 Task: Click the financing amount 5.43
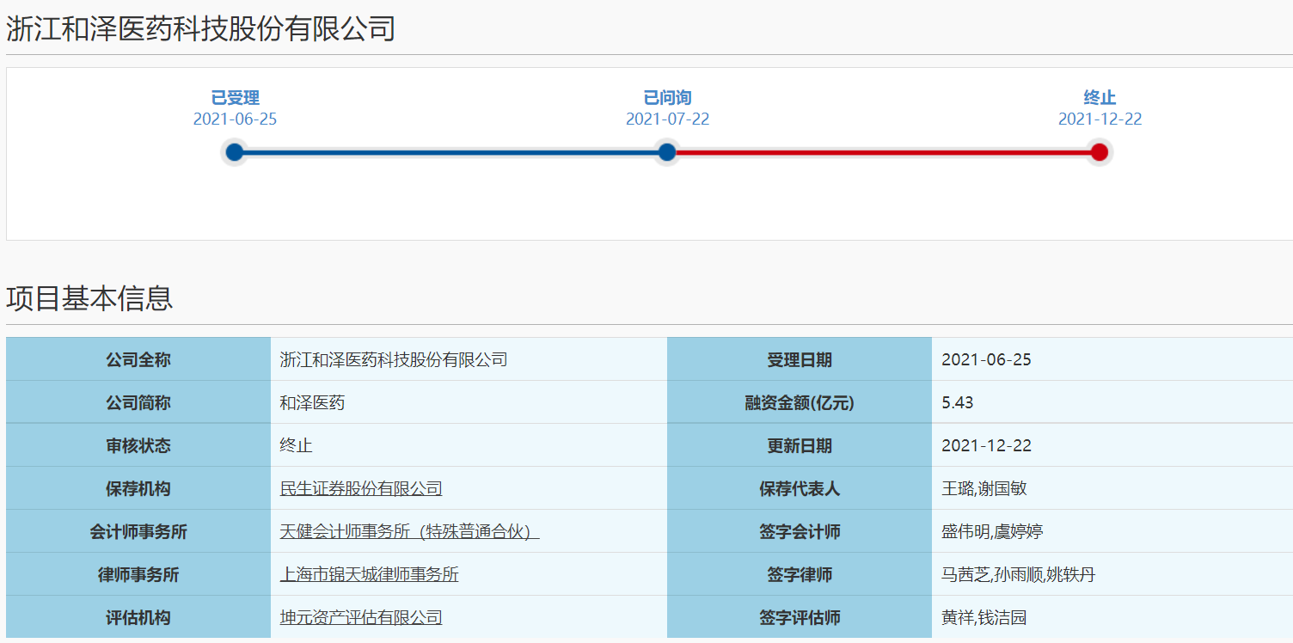click(958, 402)
